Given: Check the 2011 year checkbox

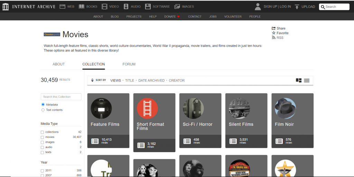Looking at the screenshot, I should [42, 171].
